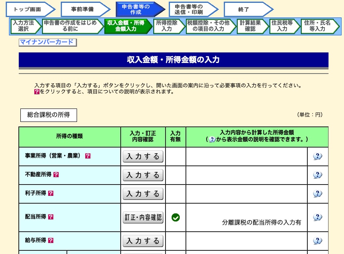Go to 事前準備 step

[x=85, y=9]
